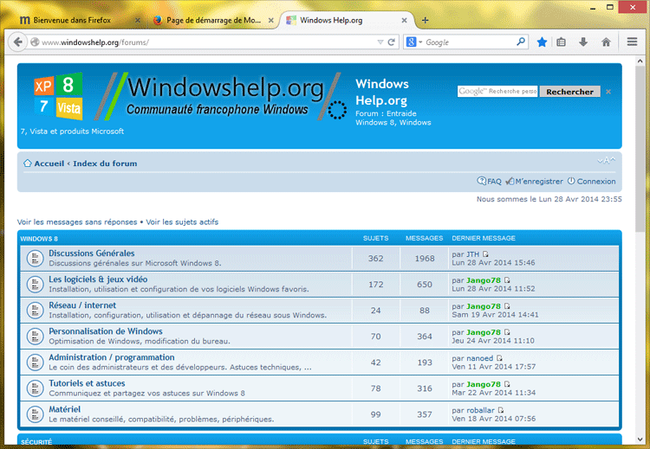Click the Firefox back arrow button
650x449 pixels.
tap(17, 42)
